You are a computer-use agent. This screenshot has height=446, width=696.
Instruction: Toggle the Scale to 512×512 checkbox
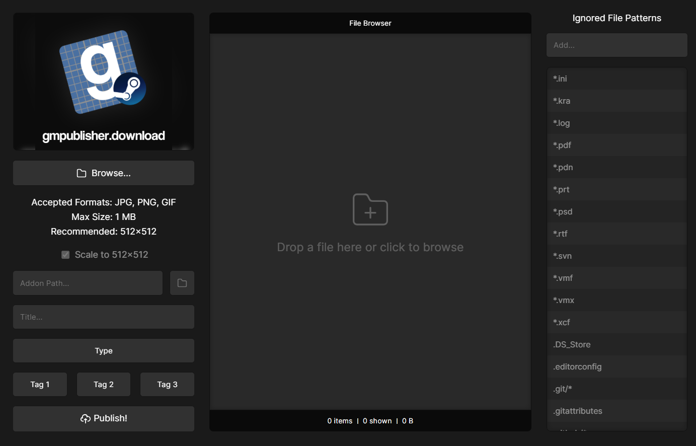65,255
